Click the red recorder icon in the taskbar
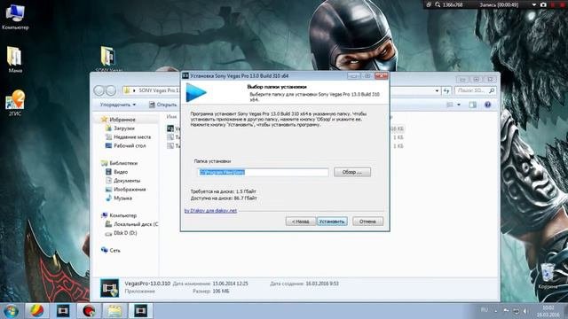Viewport: 568px width, 319px height. coord(89,311)
